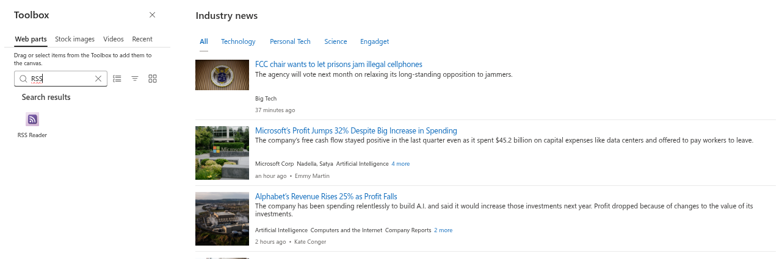Focus the Toolbox search field
The height and width of the screenshot is (259, 782).
point(61,79)
